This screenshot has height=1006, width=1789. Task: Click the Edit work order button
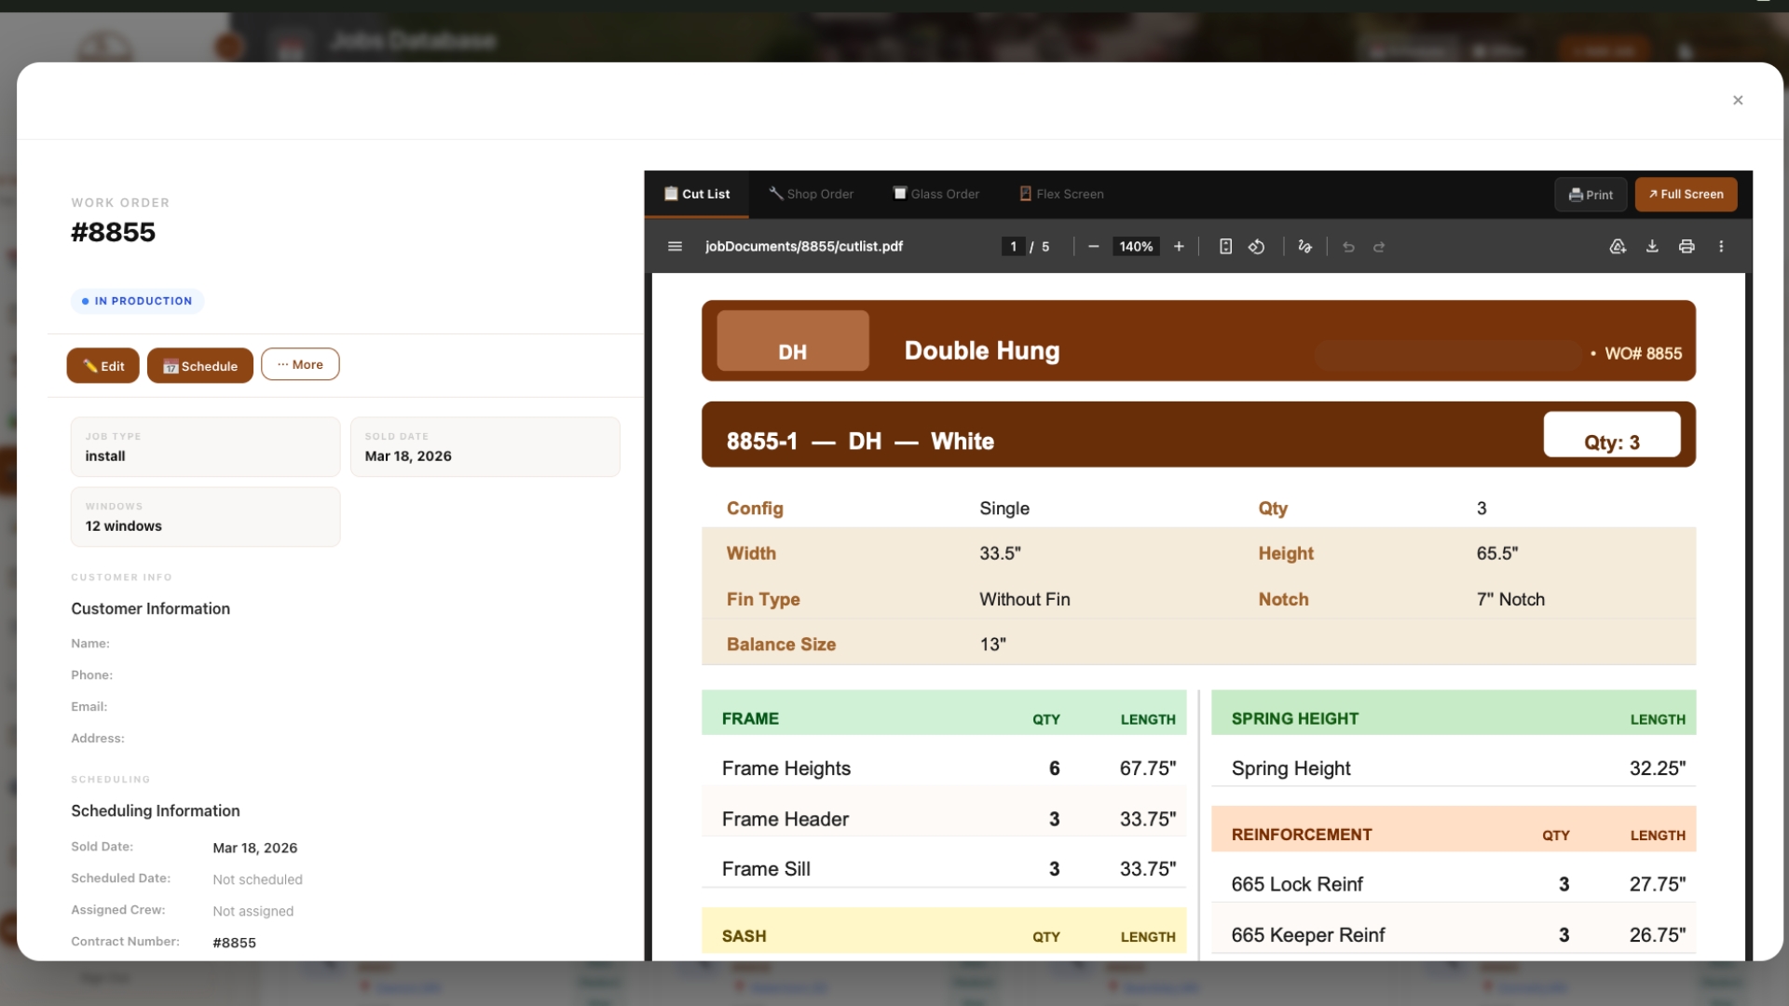coord(103,366)
